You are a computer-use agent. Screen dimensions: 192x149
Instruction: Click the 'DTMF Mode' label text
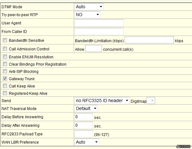click(x=12, y=7)
